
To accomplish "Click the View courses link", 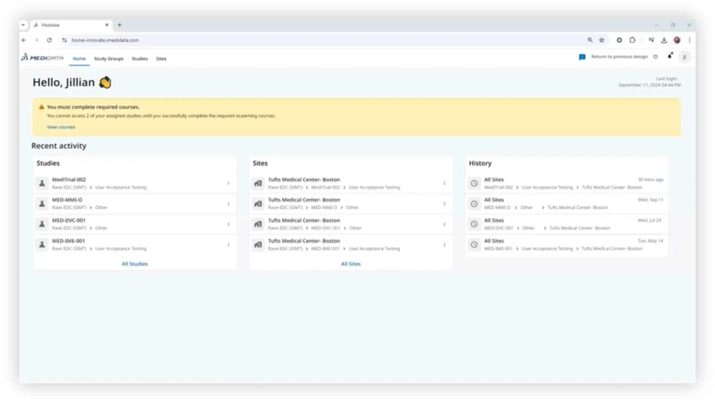I will tap(61, 127).
